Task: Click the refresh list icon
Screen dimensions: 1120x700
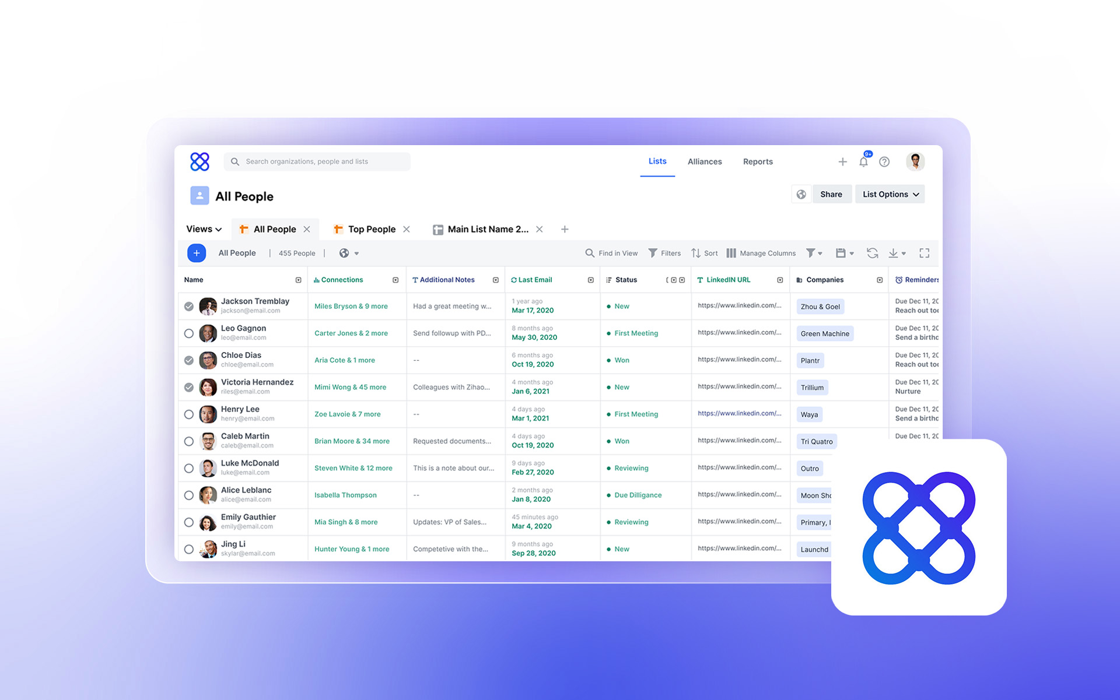Action: 872,253
